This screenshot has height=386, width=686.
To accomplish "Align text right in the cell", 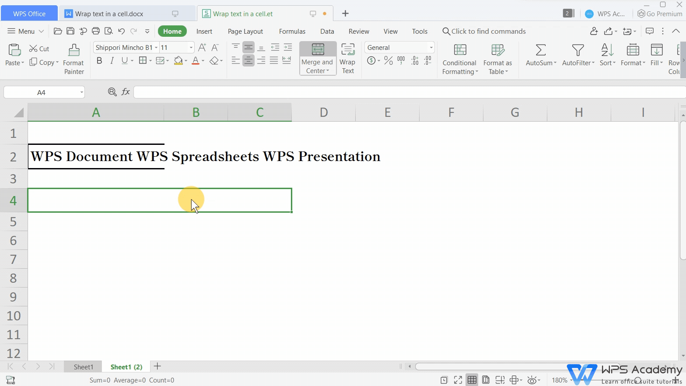I will coord(261,60).
